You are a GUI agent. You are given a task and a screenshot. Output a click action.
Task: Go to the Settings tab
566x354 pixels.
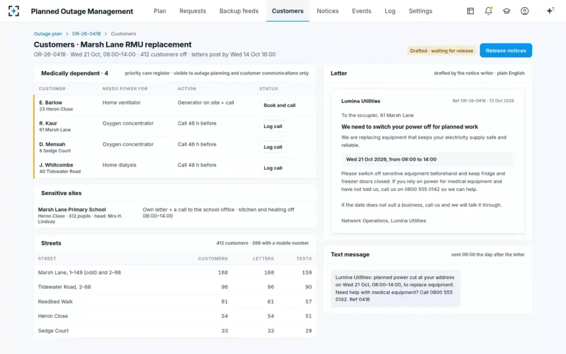[420, 11]
